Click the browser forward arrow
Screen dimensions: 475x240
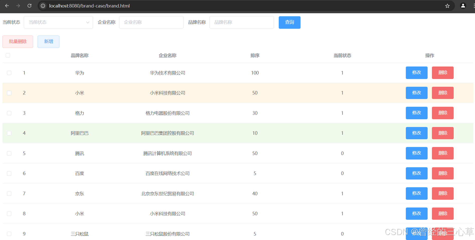(x=18, y=6)
